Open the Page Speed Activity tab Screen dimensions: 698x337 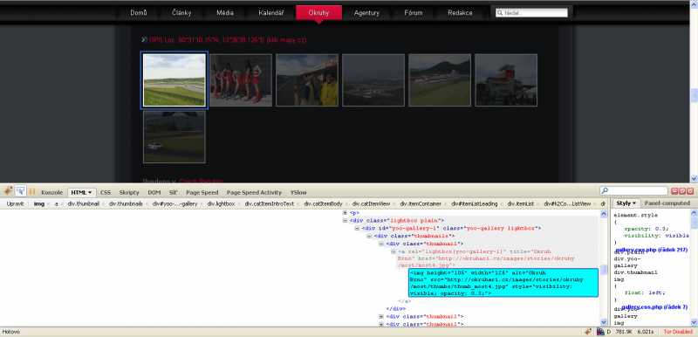pyautogui.click(x=254, y=192)
